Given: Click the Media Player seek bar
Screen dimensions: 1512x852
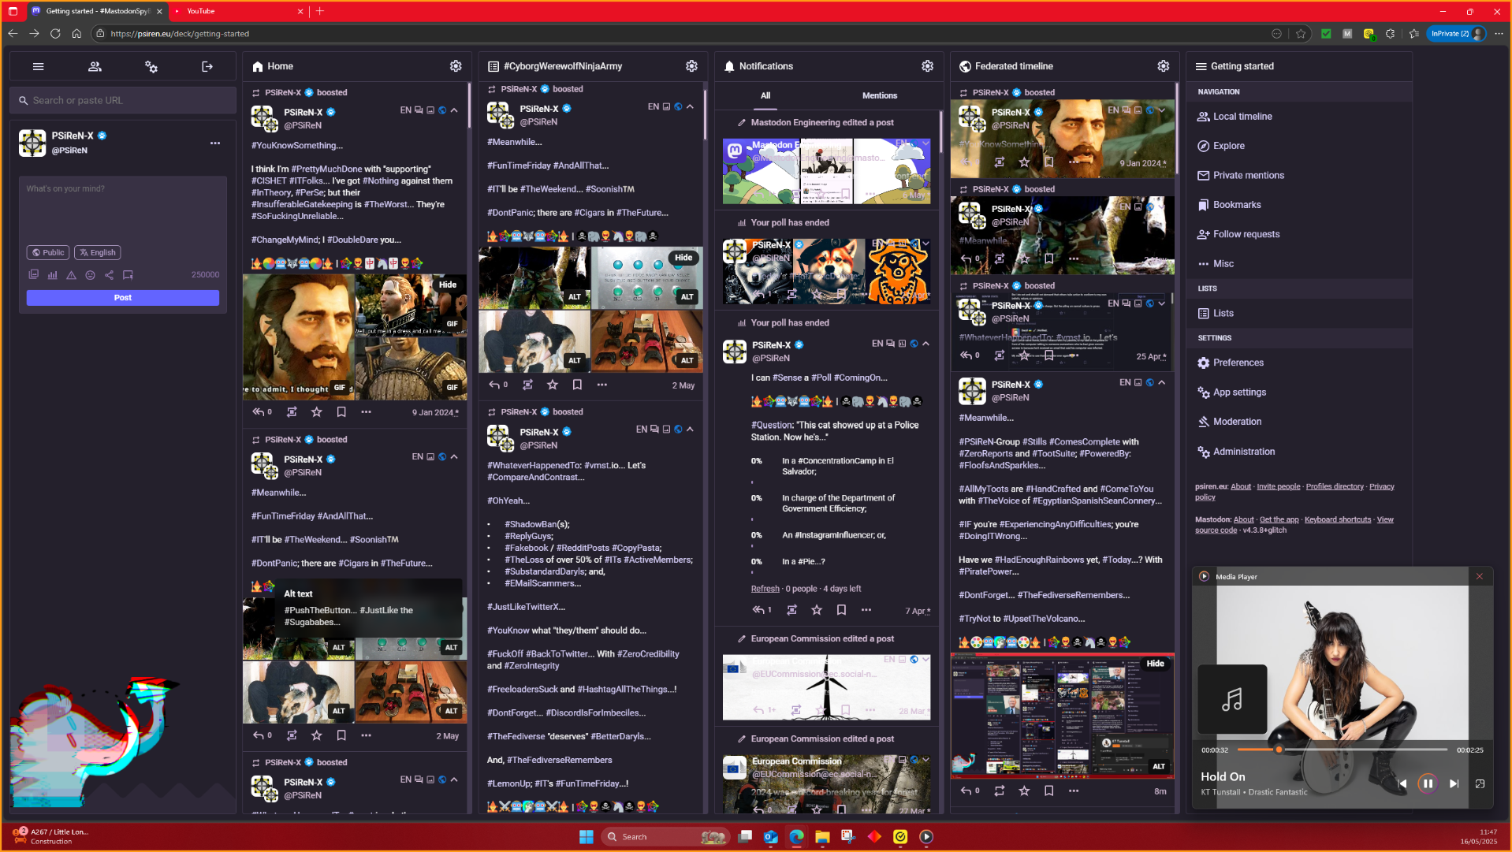Looking at the screenshot, I should tap(1342, 750).
